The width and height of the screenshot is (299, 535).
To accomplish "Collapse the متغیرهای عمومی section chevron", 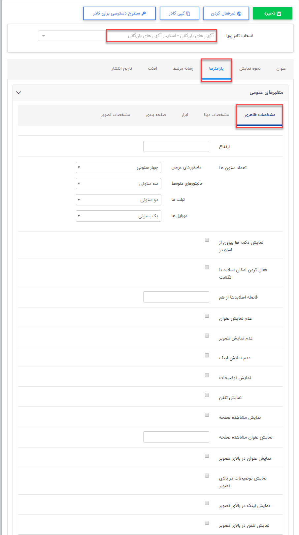I will point(18,92).
